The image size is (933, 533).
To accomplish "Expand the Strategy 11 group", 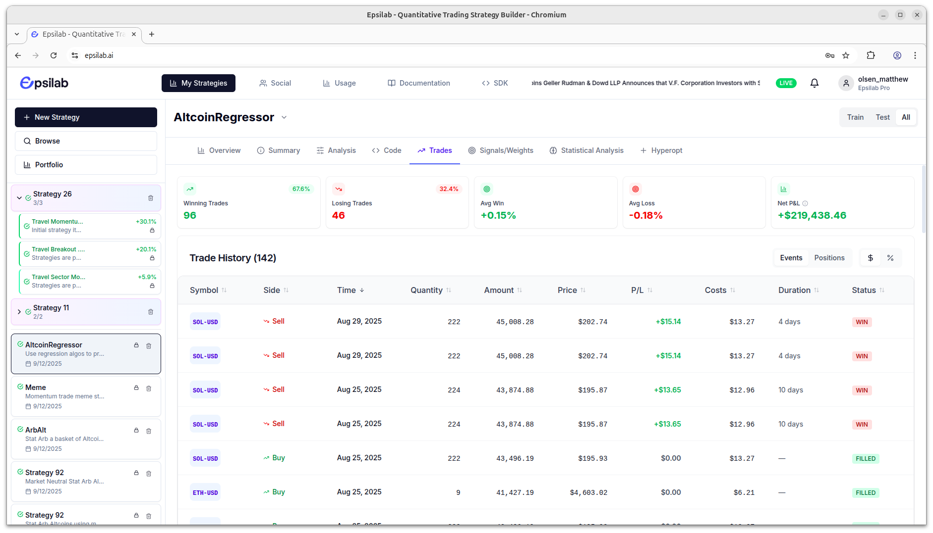I will [x=19, y=312].
